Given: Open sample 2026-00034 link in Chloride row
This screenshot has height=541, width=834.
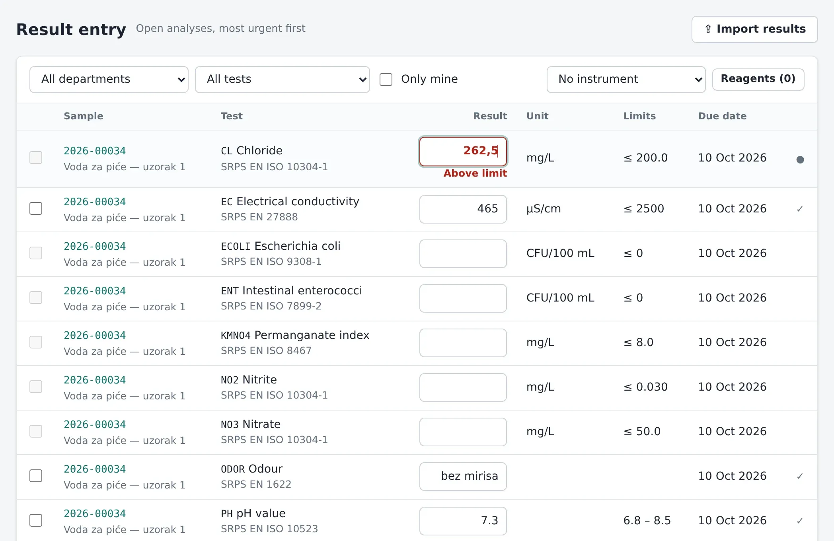Looking at the screenshot, I should [x=95, y=151].
